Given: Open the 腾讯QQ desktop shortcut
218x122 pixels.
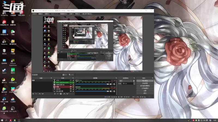Looking at the screenshot, I should (x=4, y=81).
